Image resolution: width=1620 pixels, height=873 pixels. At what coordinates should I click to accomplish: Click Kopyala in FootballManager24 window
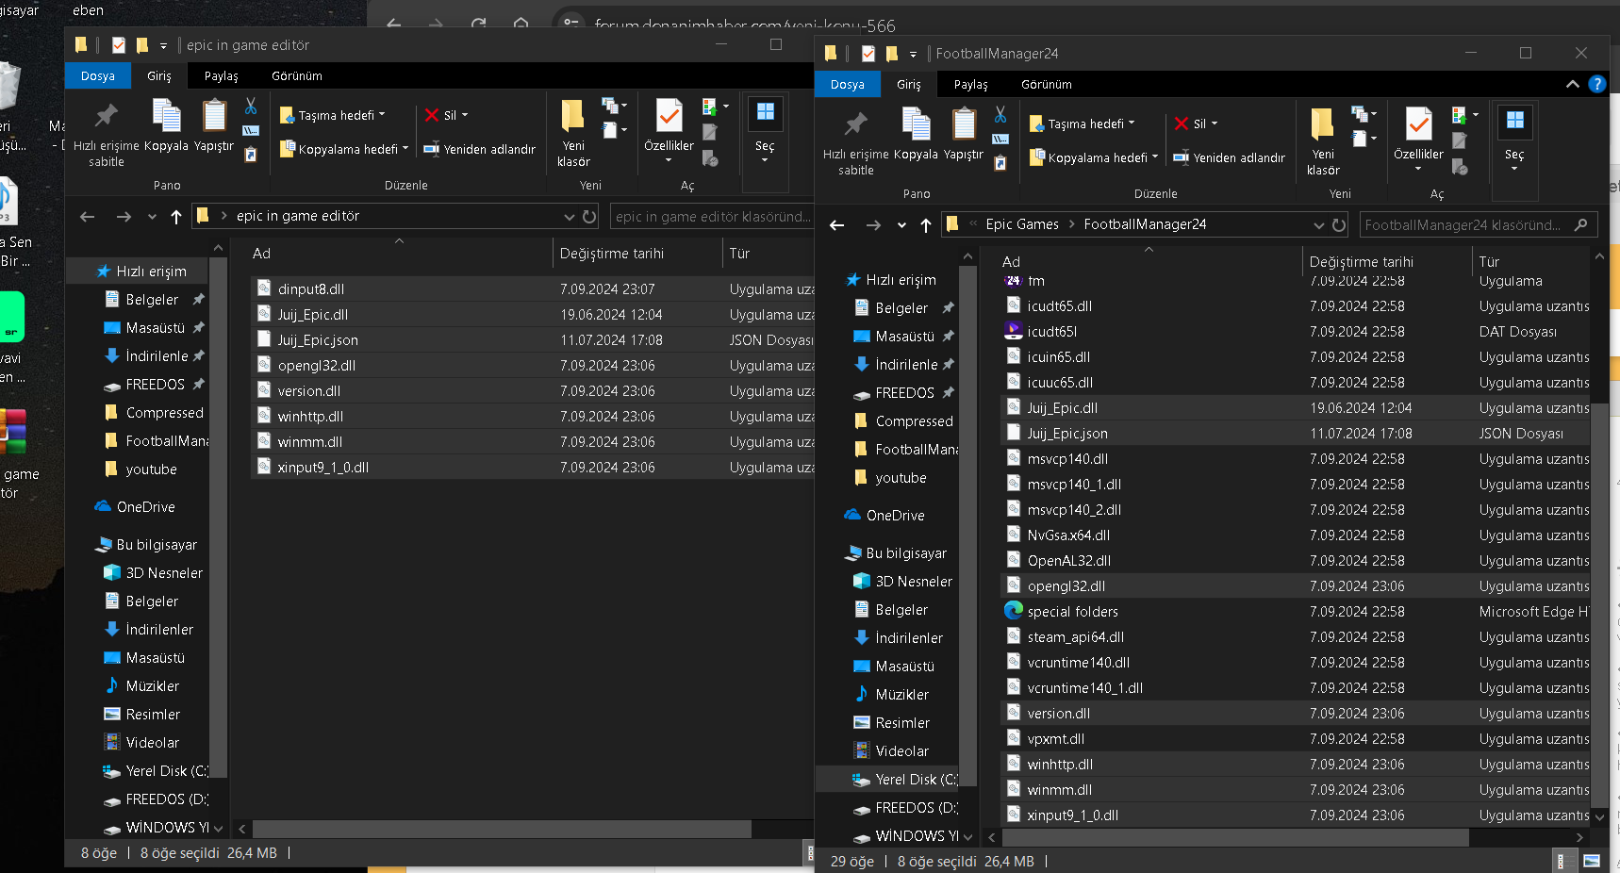point(916,134)
